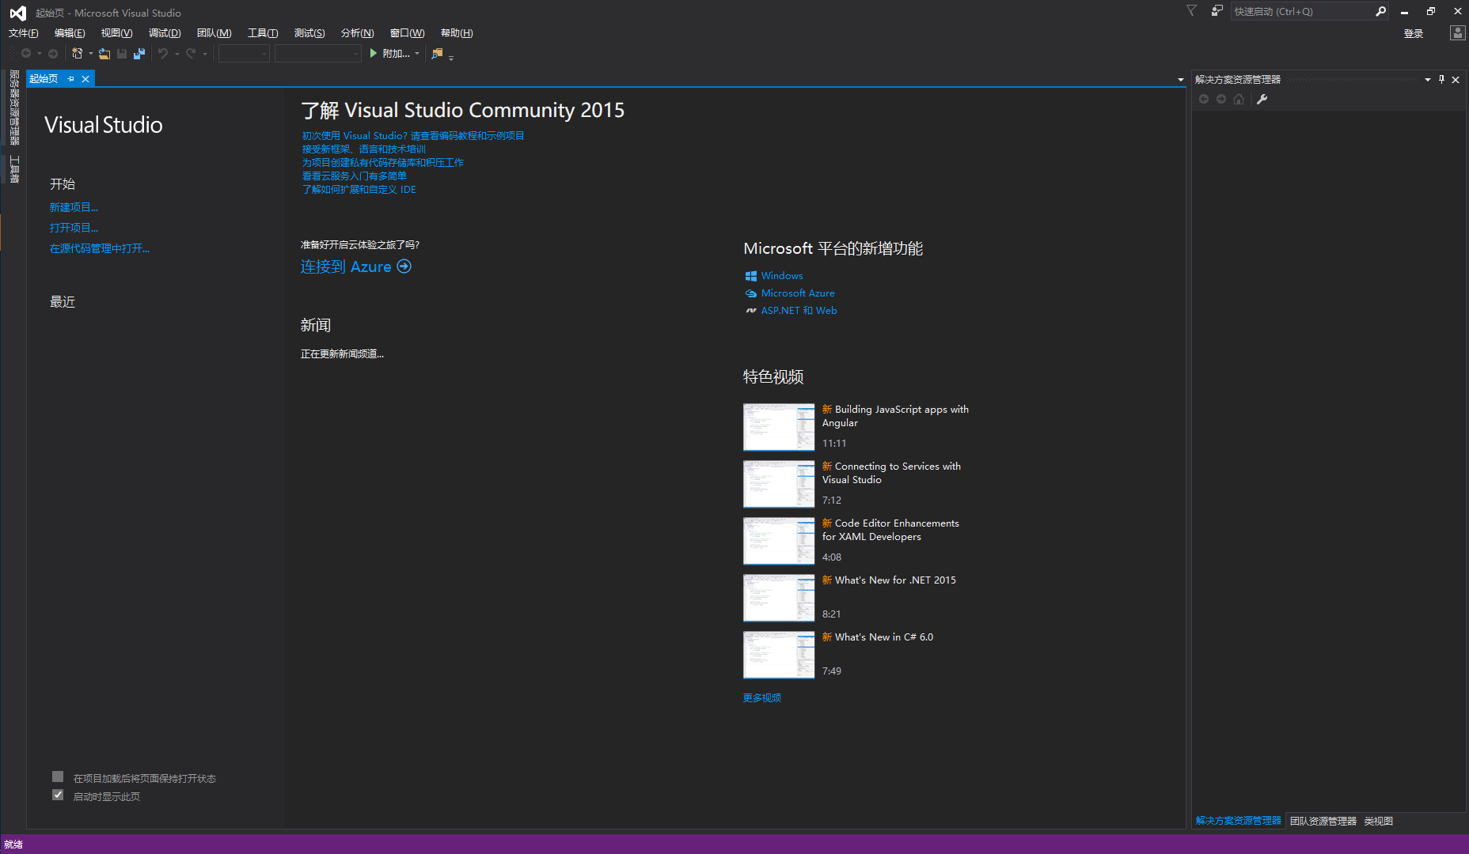The height and width of the screenshot is (854, 1469).
Task: Click the Solution Explorer home icon
Action: (x=1239, y=99)
